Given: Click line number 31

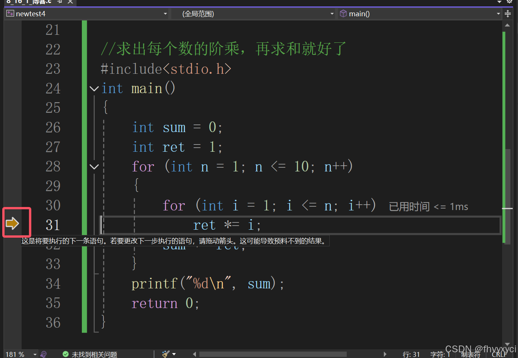Looking at the screenshot, I should (53, 225).
